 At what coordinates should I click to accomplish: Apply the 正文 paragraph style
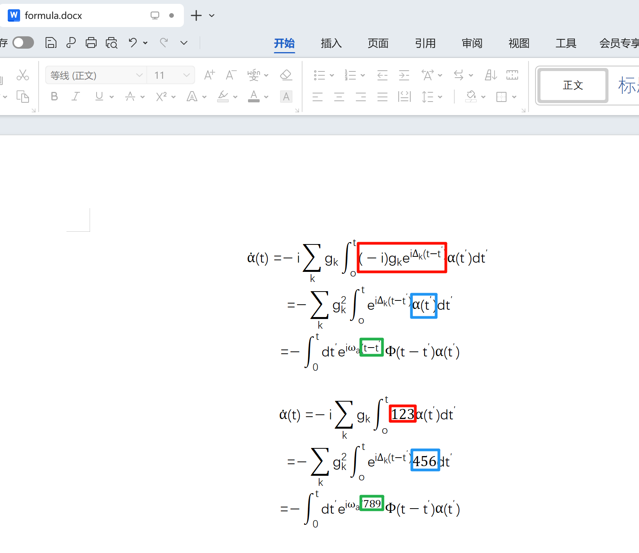572,85
